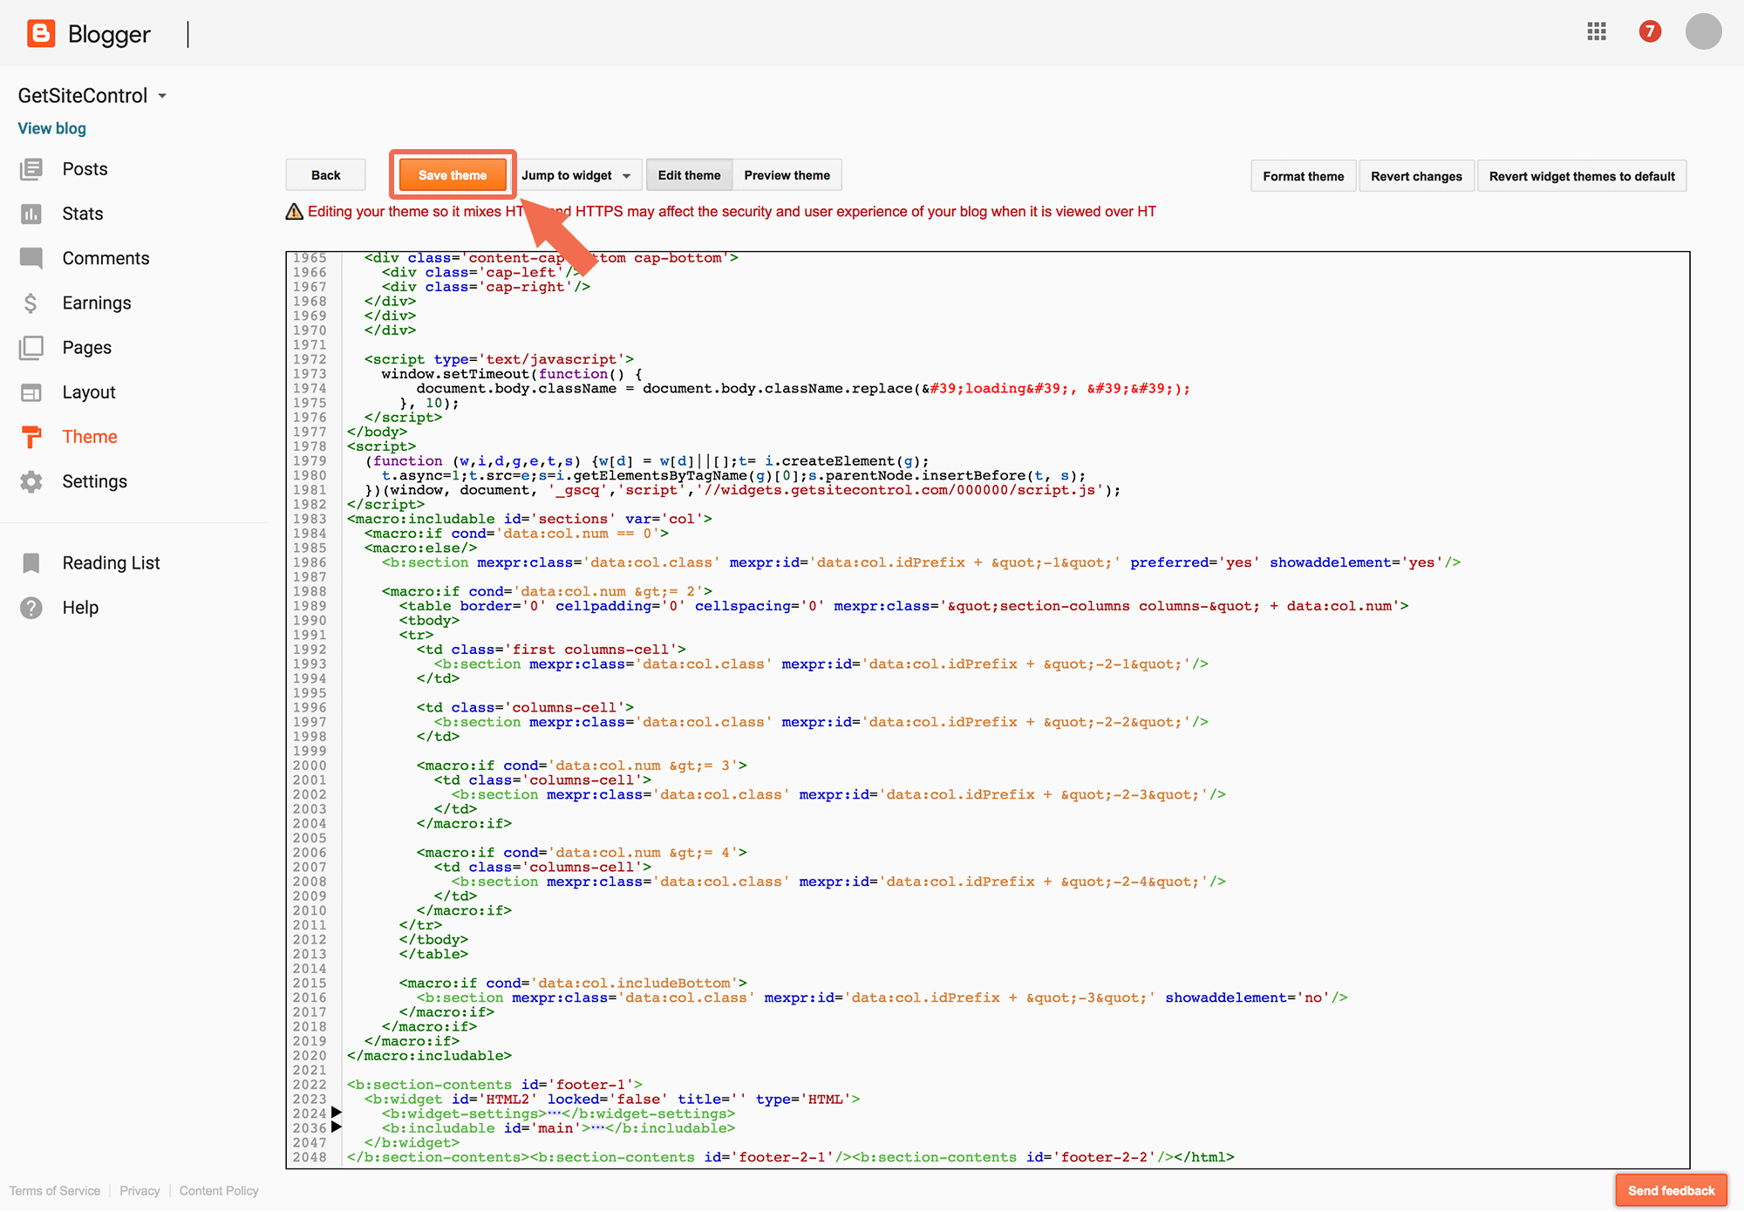This screenshot has height=1212, width=1744.
Task: Click the Save theme button
Action: (x=452, y=174)
